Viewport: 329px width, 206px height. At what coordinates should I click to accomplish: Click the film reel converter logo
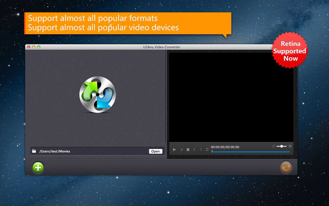coord(97,95)
